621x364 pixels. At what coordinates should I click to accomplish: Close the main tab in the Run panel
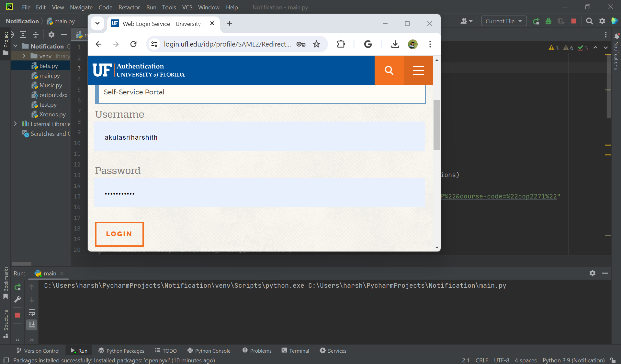[62, 273]
